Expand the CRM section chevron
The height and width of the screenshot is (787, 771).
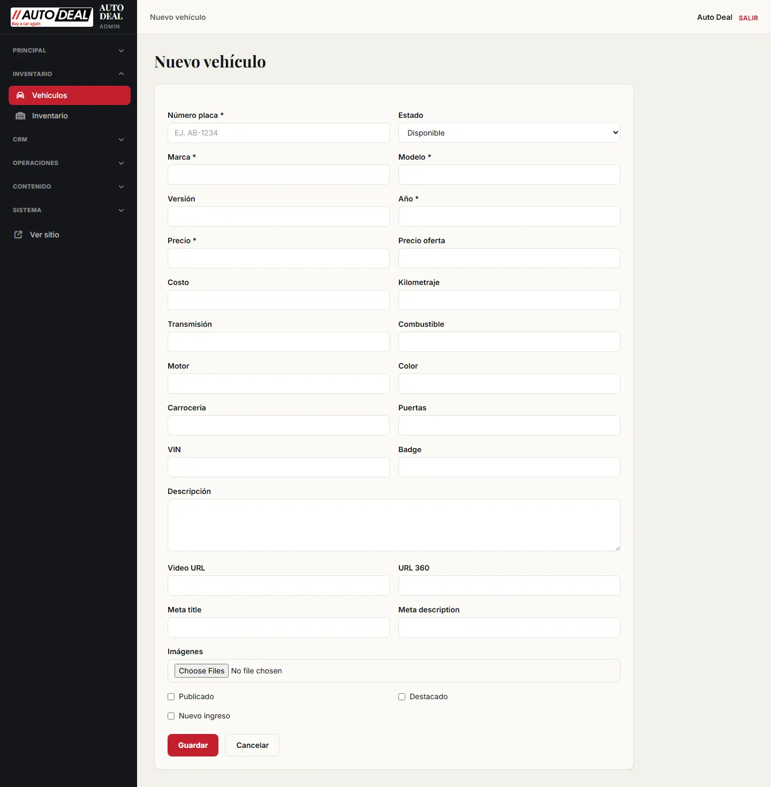(x=121, y=139)
